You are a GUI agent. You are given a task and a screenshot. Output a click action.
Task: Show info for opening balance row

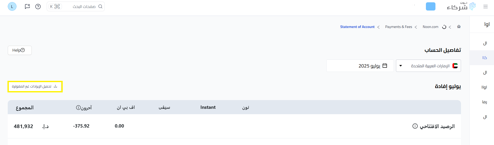pyautogui.click(x=415, y=126)
